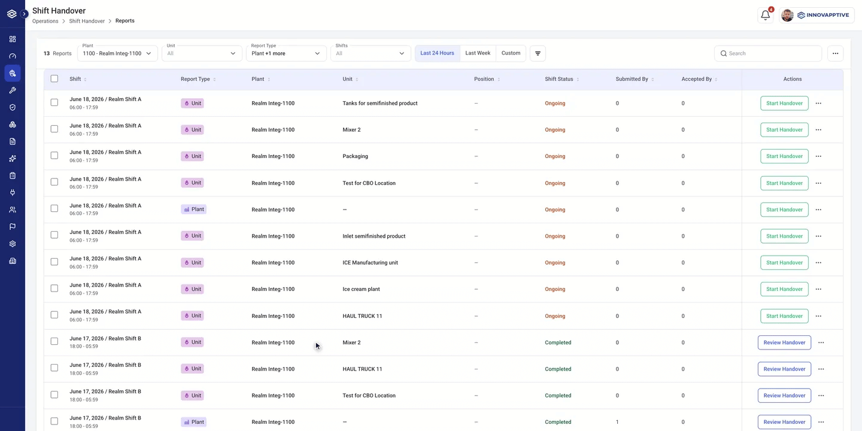Open the flag icon in sidebar

[13, 227]
